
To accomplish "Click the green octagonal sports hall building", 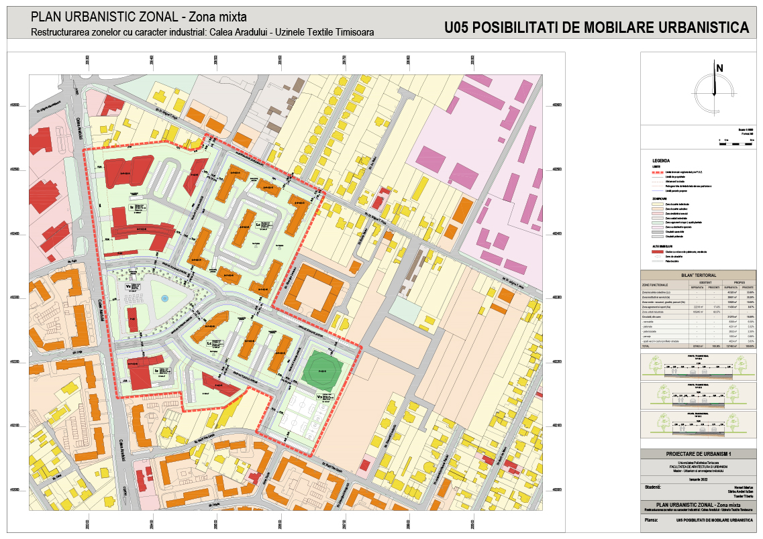I will (322, 368).
